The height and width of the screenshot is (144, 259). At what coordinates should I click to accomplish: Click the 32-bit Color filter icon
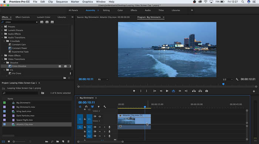point(47,22)
